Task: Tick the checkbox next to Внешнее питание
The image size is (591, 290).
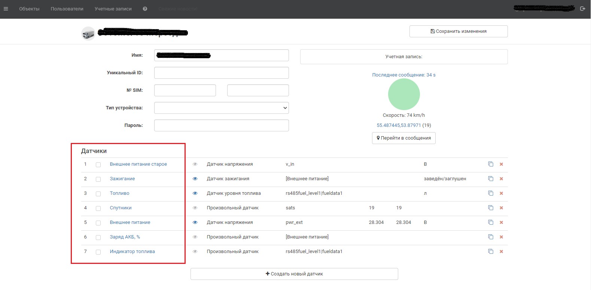Action: pos(98,223)
